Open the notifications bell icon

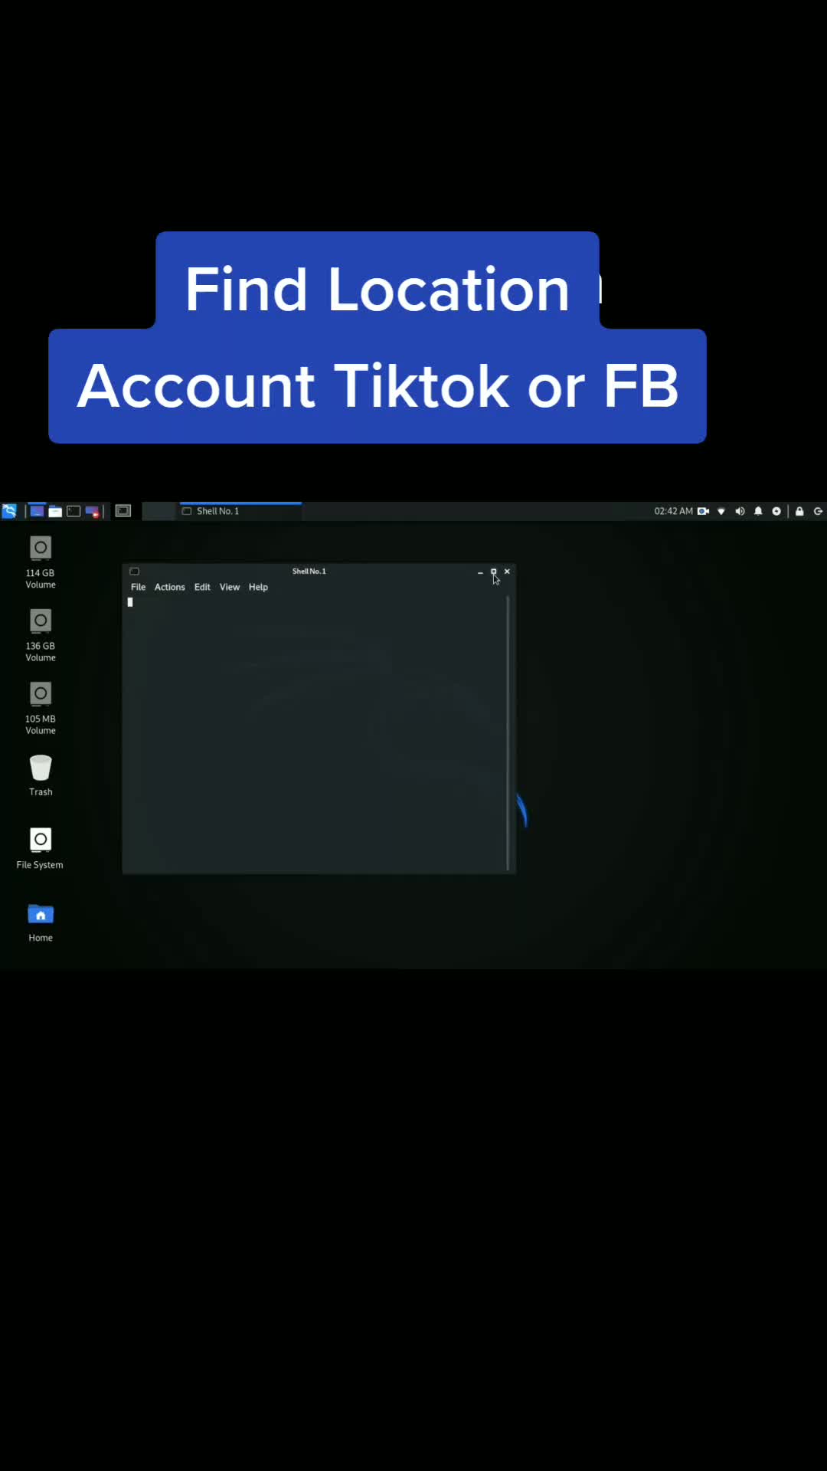(758, 511)
